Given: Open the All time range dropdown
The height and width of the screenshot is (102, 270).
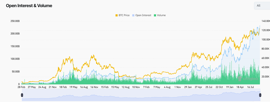Looking at the screenshot, I should (262, 6).
